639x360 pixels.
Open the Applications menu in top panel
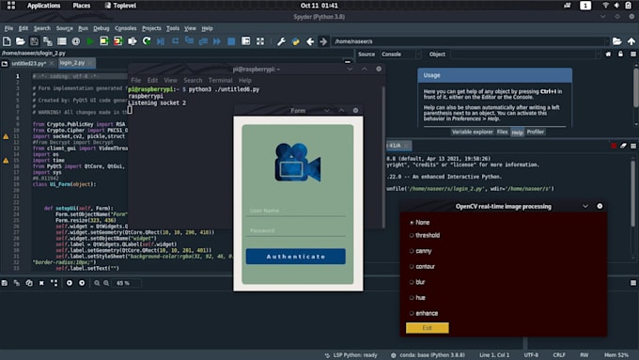click(x=43, y=6)
